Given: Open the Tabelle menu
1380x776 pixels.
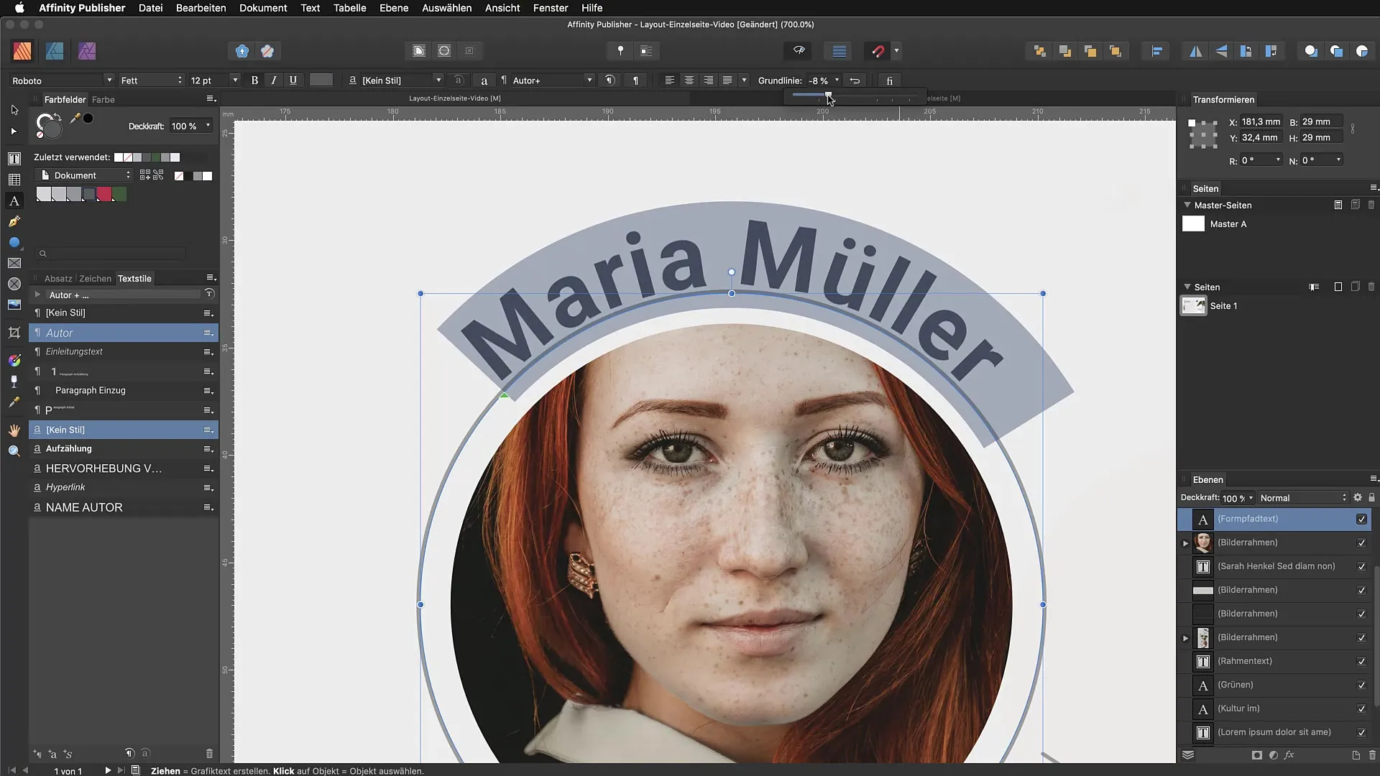Looking at the screenshot, I should (x=349, y=8).
